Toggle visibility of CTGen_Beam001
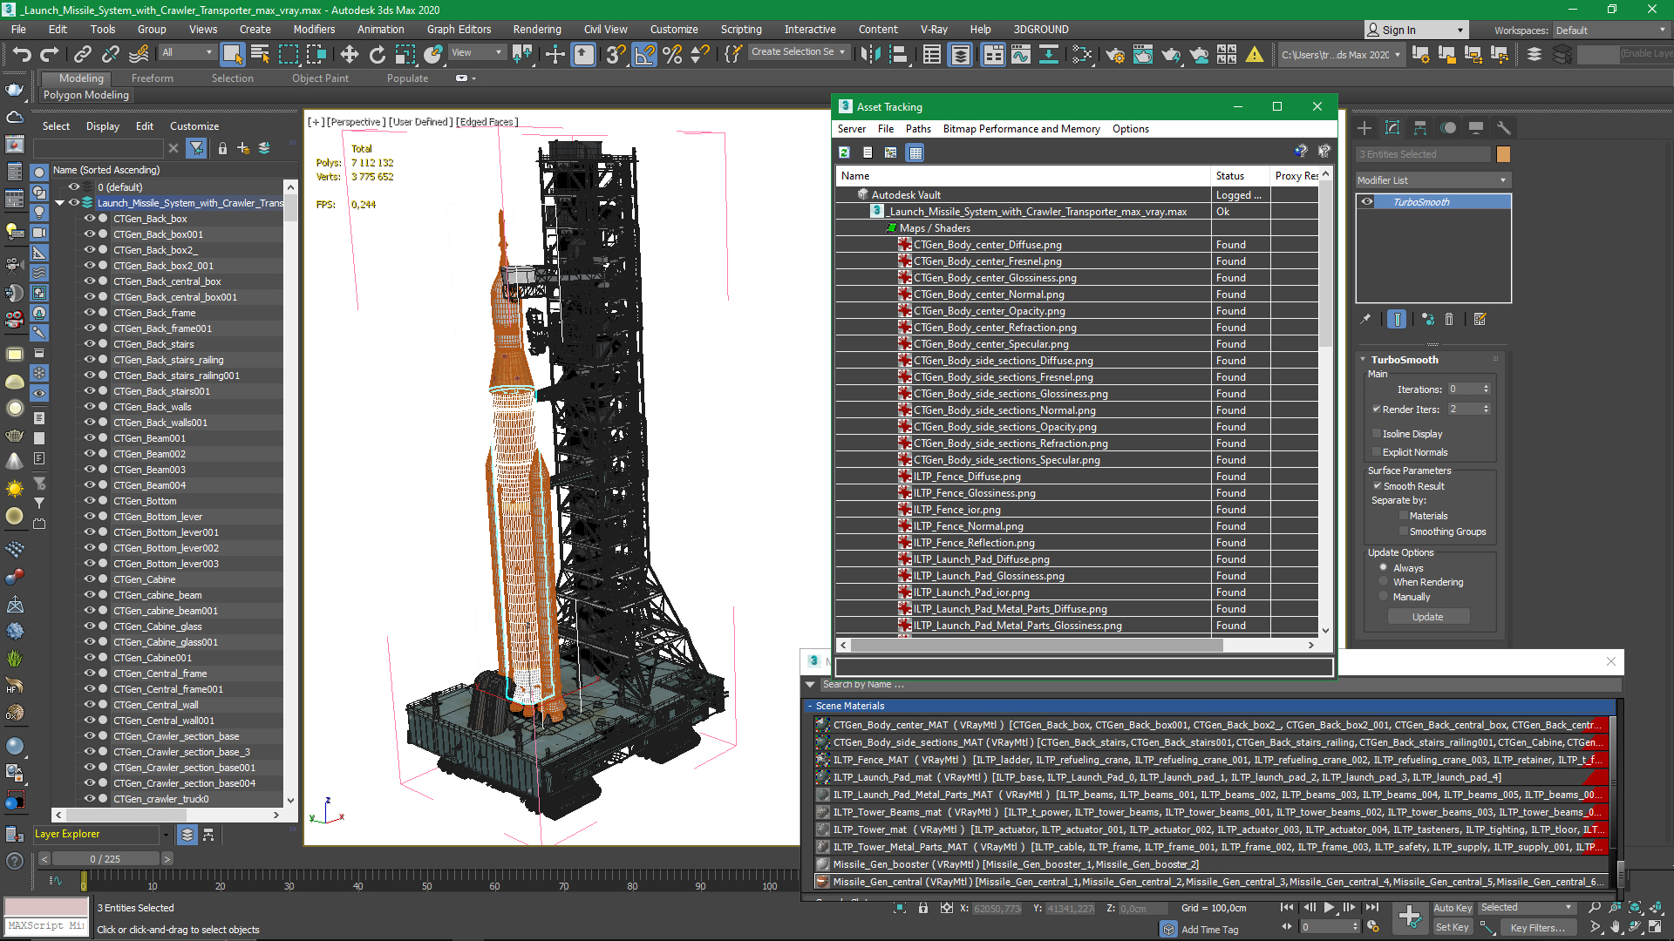This screenshot has width=1674, height=941. pos(89,438)
